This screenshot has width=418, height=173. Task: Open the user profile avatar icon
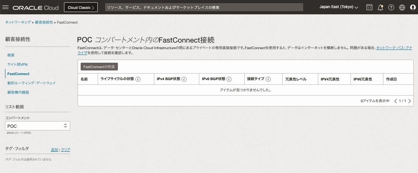tap(413, 7)
